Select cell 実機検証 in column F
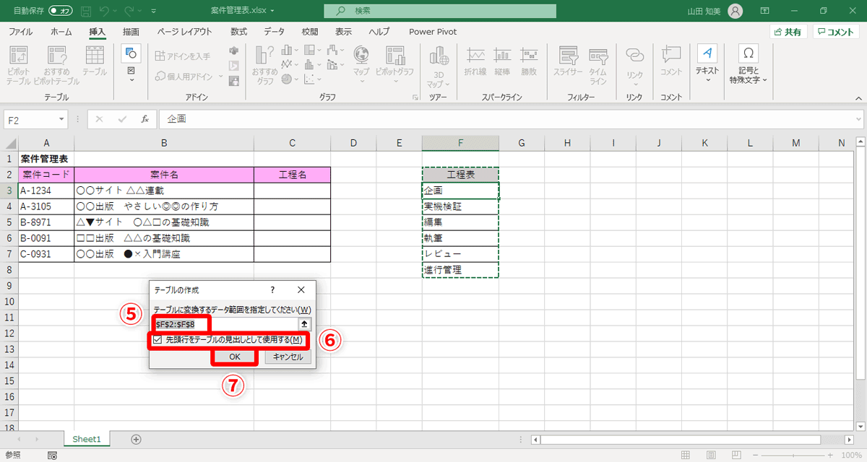The image size is (867, 462). point(460,206)
